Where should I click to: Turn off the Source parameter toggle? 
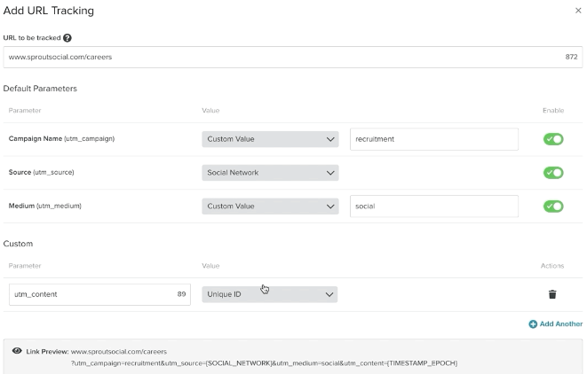coord(553,173)
